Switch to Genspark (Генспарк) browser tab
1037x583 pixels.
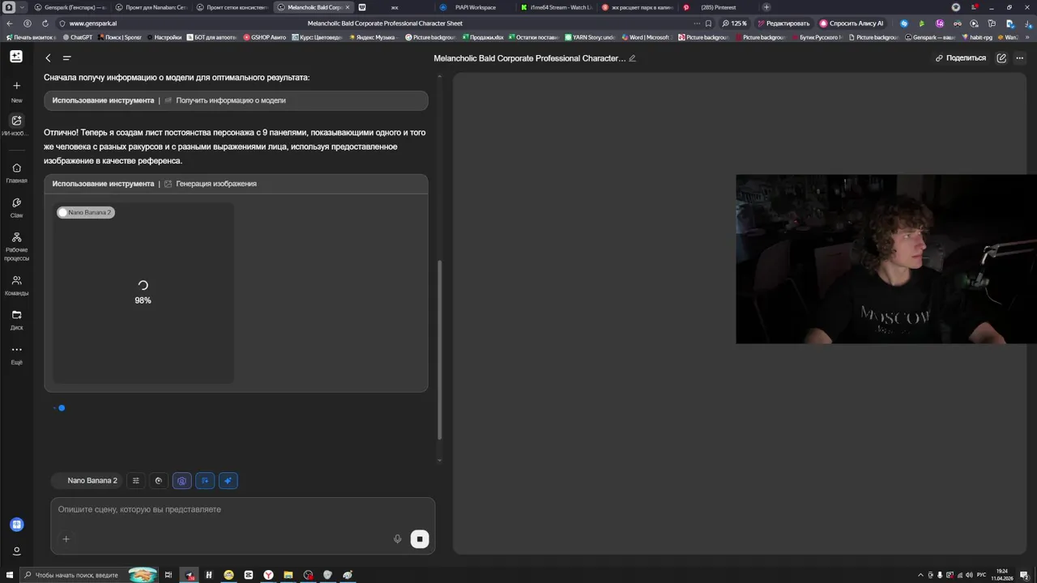70,7
